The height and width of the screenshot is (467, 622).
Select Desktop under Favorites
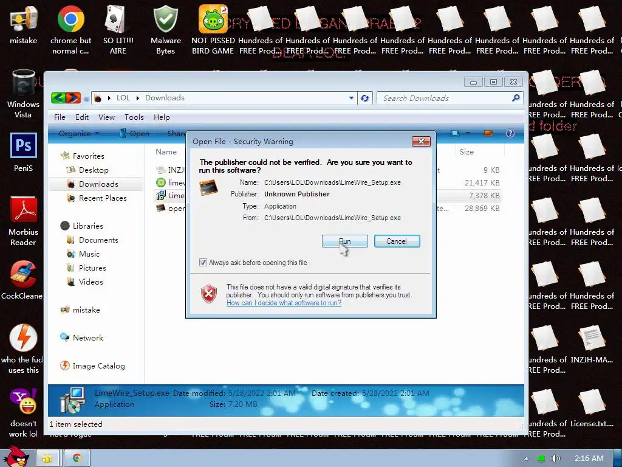click(x=87, y=170)
